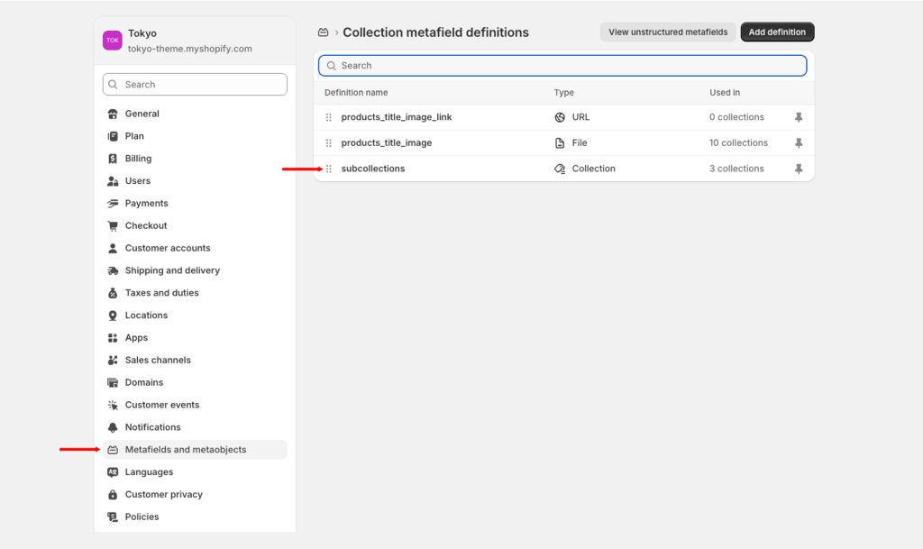Select Taxes and duties in sidebar
This screenshot has width=923, height=549.
195,293
